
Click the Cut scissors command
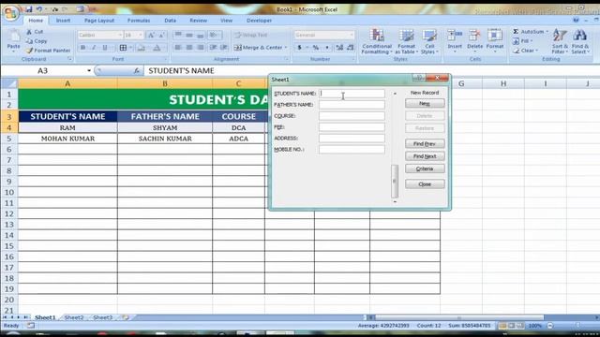click(35, 32)
